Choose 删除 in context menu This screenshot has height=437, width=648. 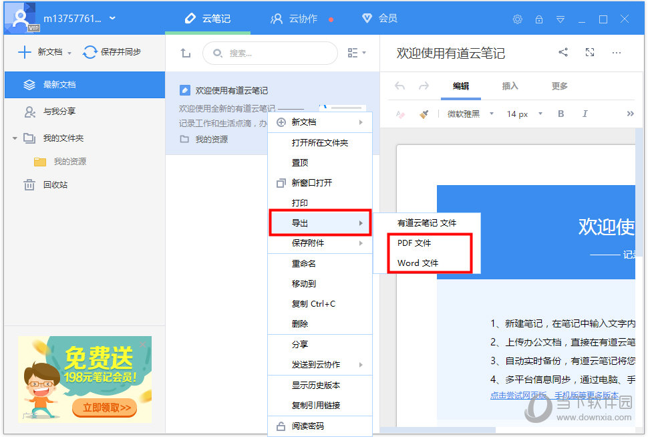click(x=320, y=324)
